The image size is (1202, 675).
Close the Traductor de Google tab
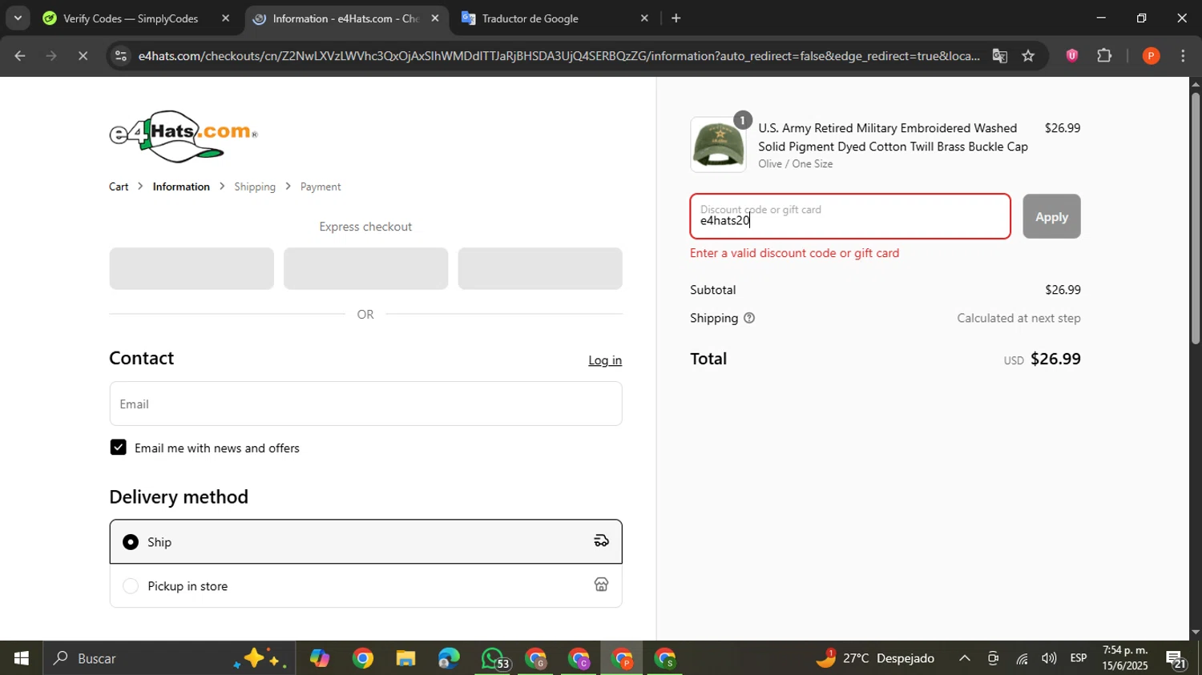tap(644, 18)
